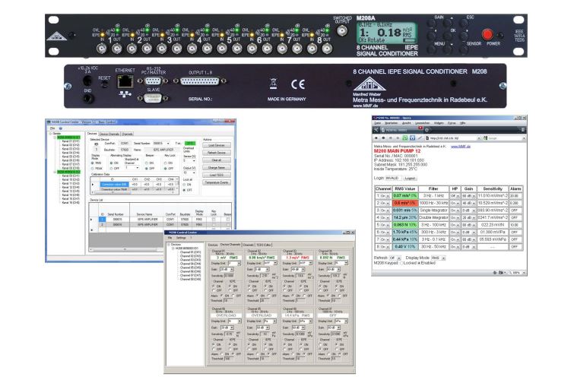Open the Datei menu in Opera
The height and width of the screenshot is (380, 574).
coord(378,123)
